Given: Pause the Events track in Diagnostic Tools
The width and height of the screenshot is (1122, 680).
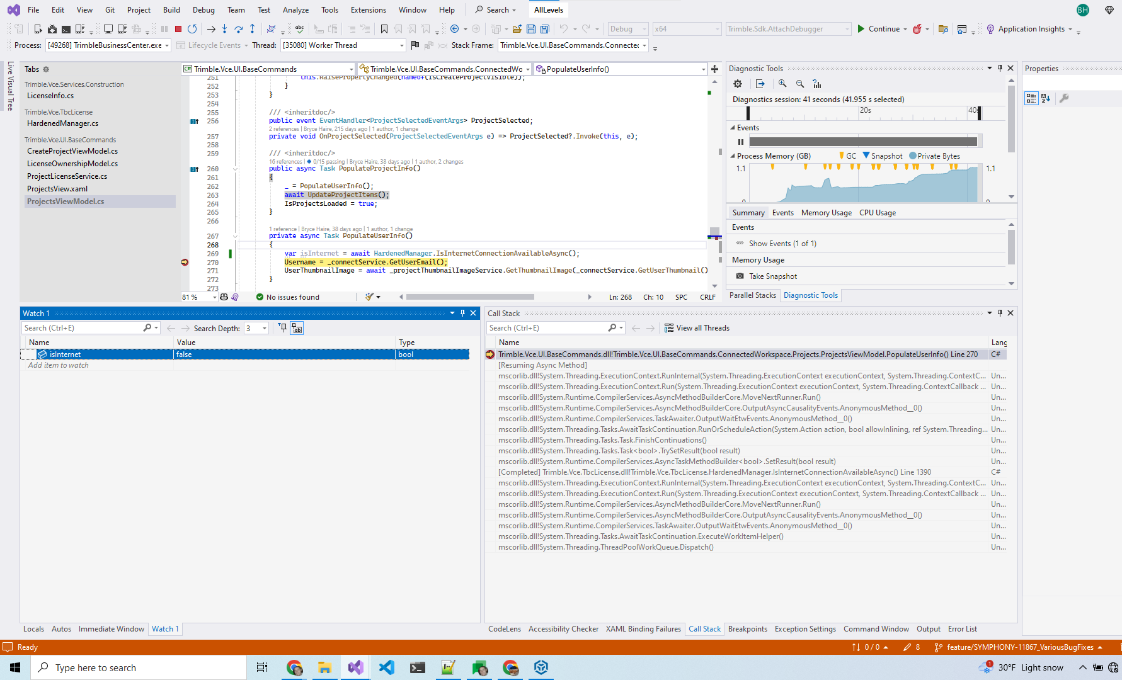Looking at the screenshot, I should (741, 142).
